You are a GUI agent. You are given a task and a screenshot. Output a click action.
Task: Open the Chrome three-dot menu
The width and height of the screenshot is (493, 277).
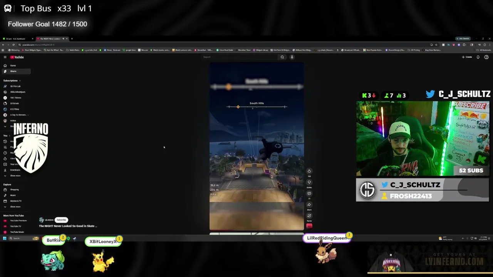pyautogui.click(x=490, y=45)
